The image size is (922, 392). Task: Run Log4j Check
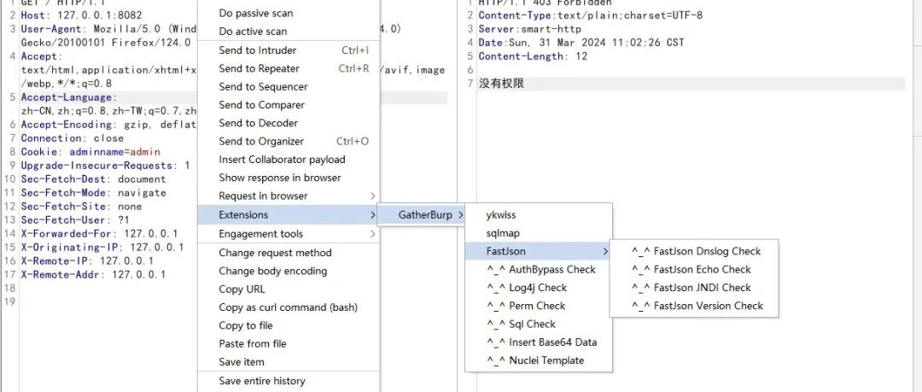click(538, 288)
